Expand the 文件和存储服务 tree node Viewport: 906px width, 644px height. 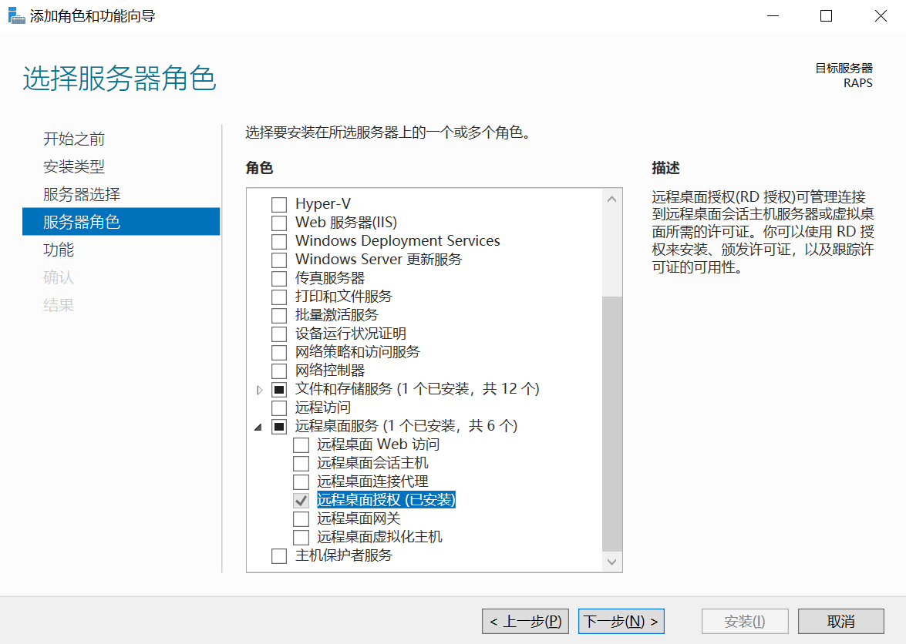[x=259, y=390]
